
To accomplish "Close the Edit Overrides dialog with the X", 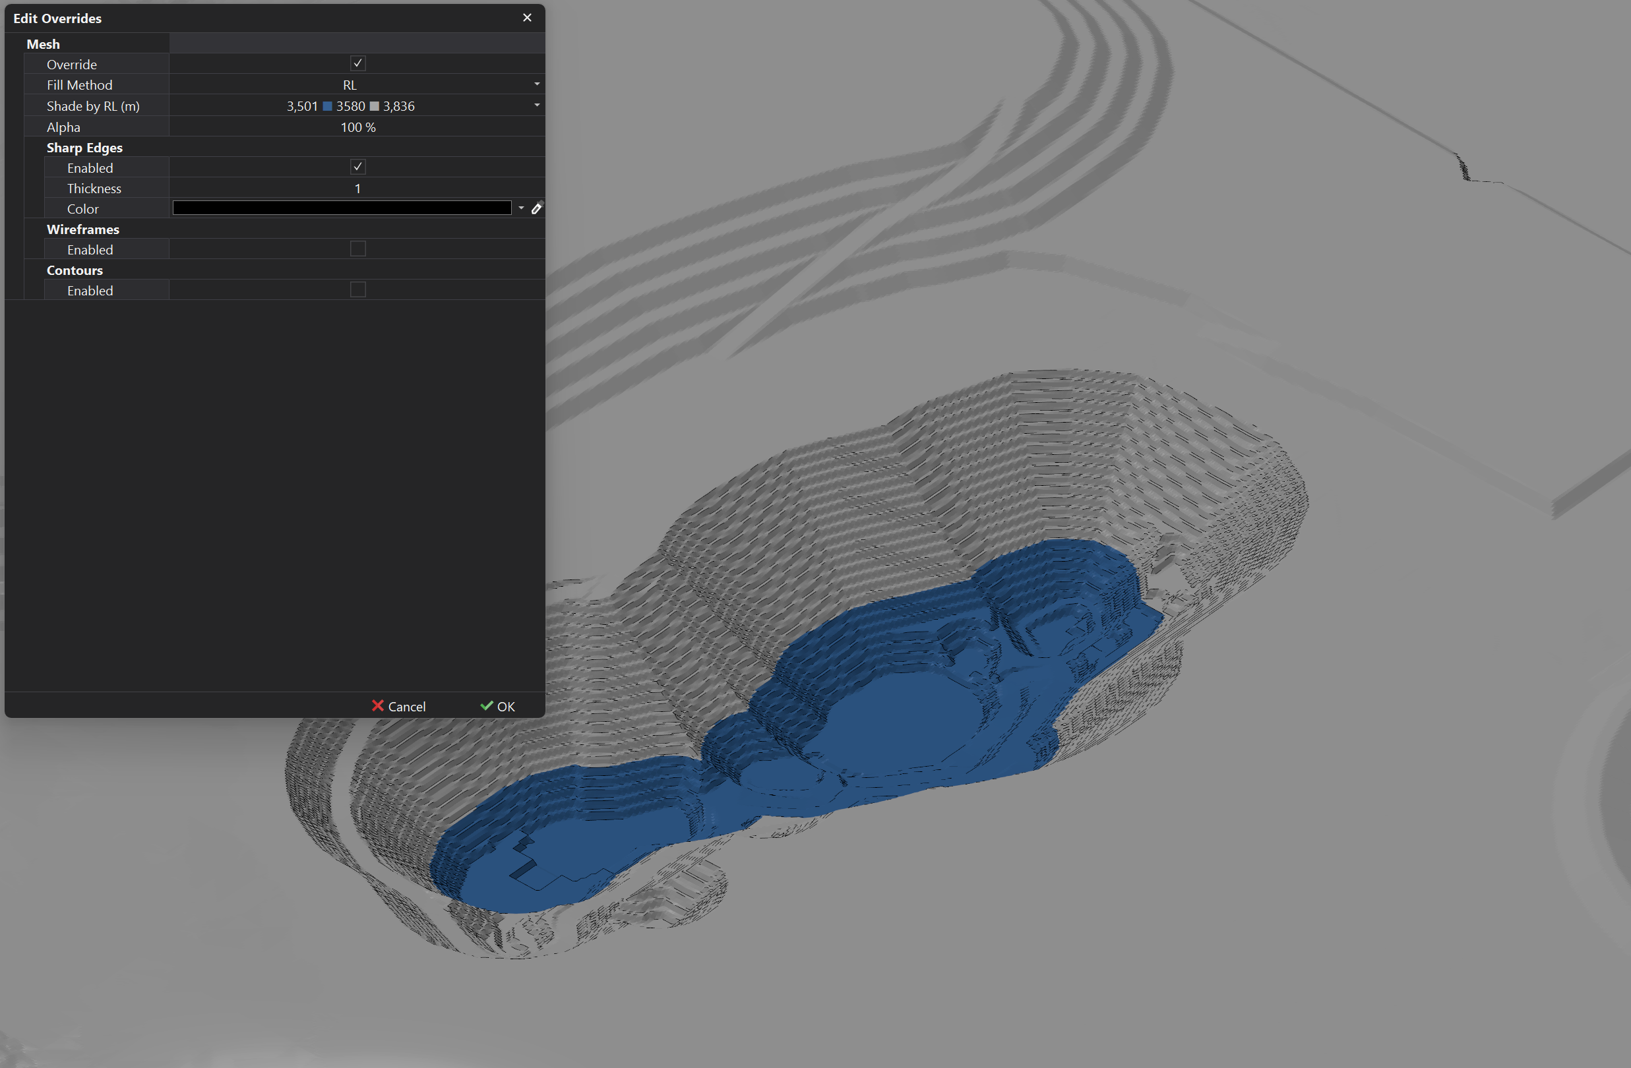I will pos(527,18).
